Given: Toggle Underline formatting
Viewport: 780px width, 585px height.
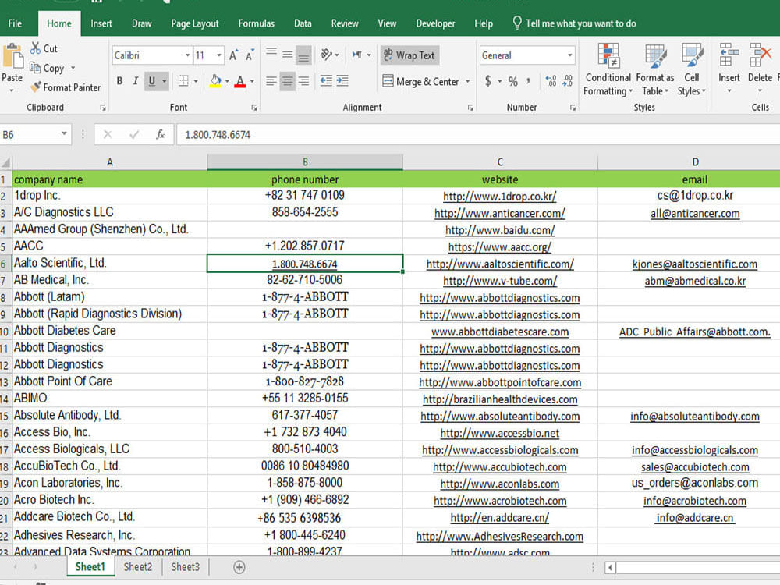Looking at the screenshot, I should coord(152,81).
